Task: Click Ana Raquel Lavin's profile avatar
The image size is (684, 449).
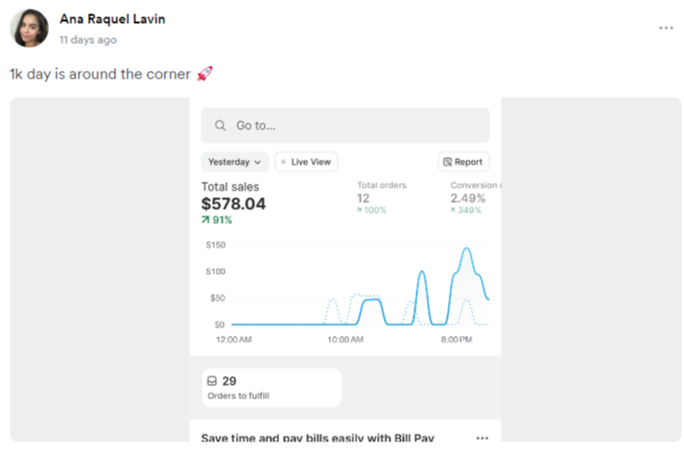Action: coord(30,29)
